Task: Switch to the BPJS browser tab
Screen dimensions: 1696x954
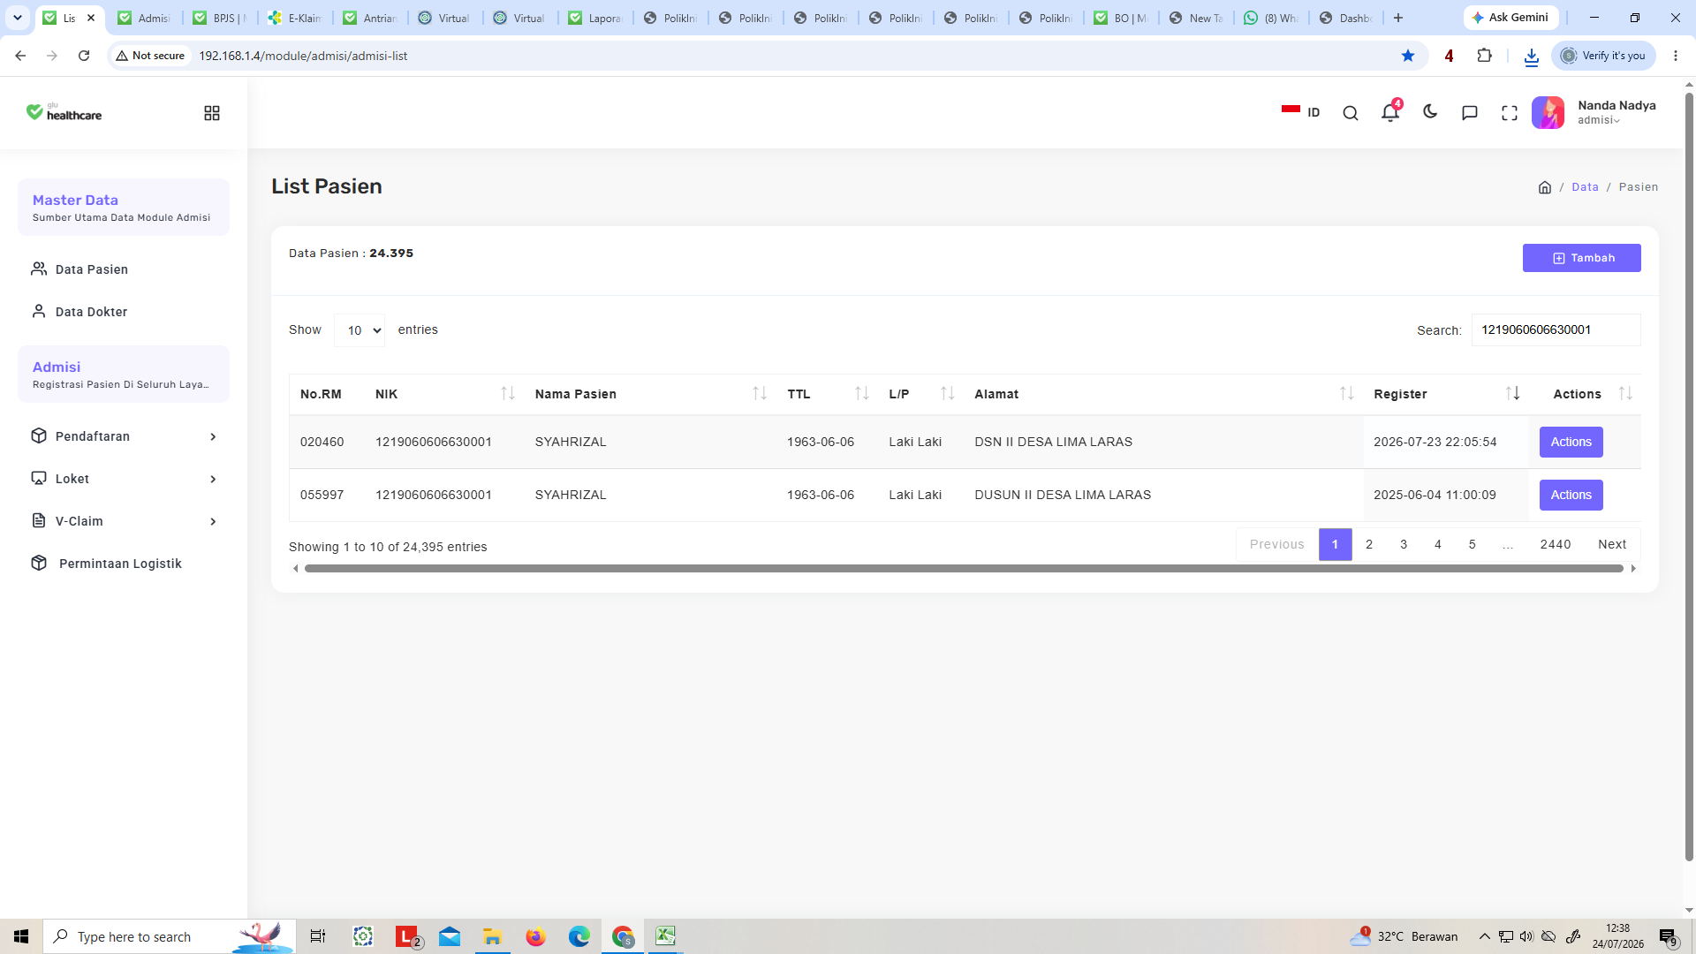Action: pos(221,18)
